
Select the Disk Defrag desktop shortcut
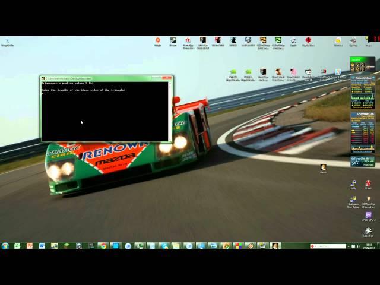tap(353, 202)
